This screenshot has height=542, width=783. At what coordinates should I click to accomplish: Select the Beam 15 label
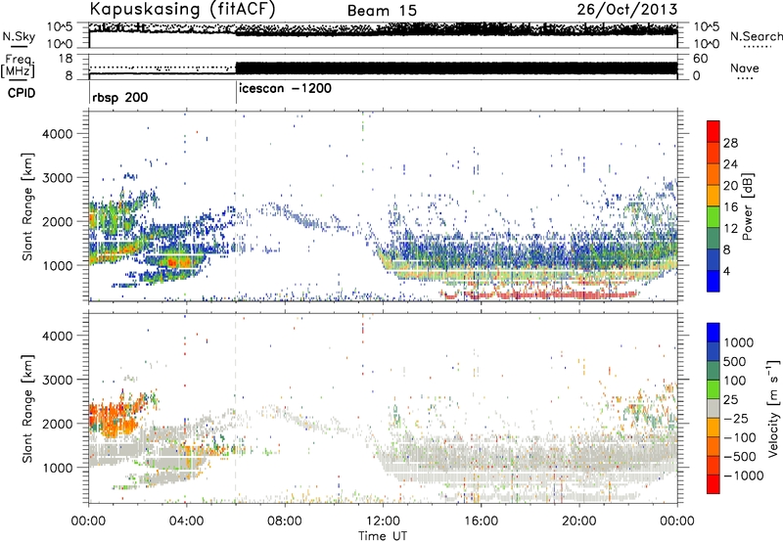click(x=382, y=11)
